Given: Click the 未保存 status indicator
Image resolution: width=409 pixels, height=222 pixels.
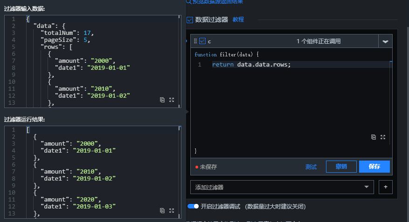Looking at the screenshot, I should 206,167.
